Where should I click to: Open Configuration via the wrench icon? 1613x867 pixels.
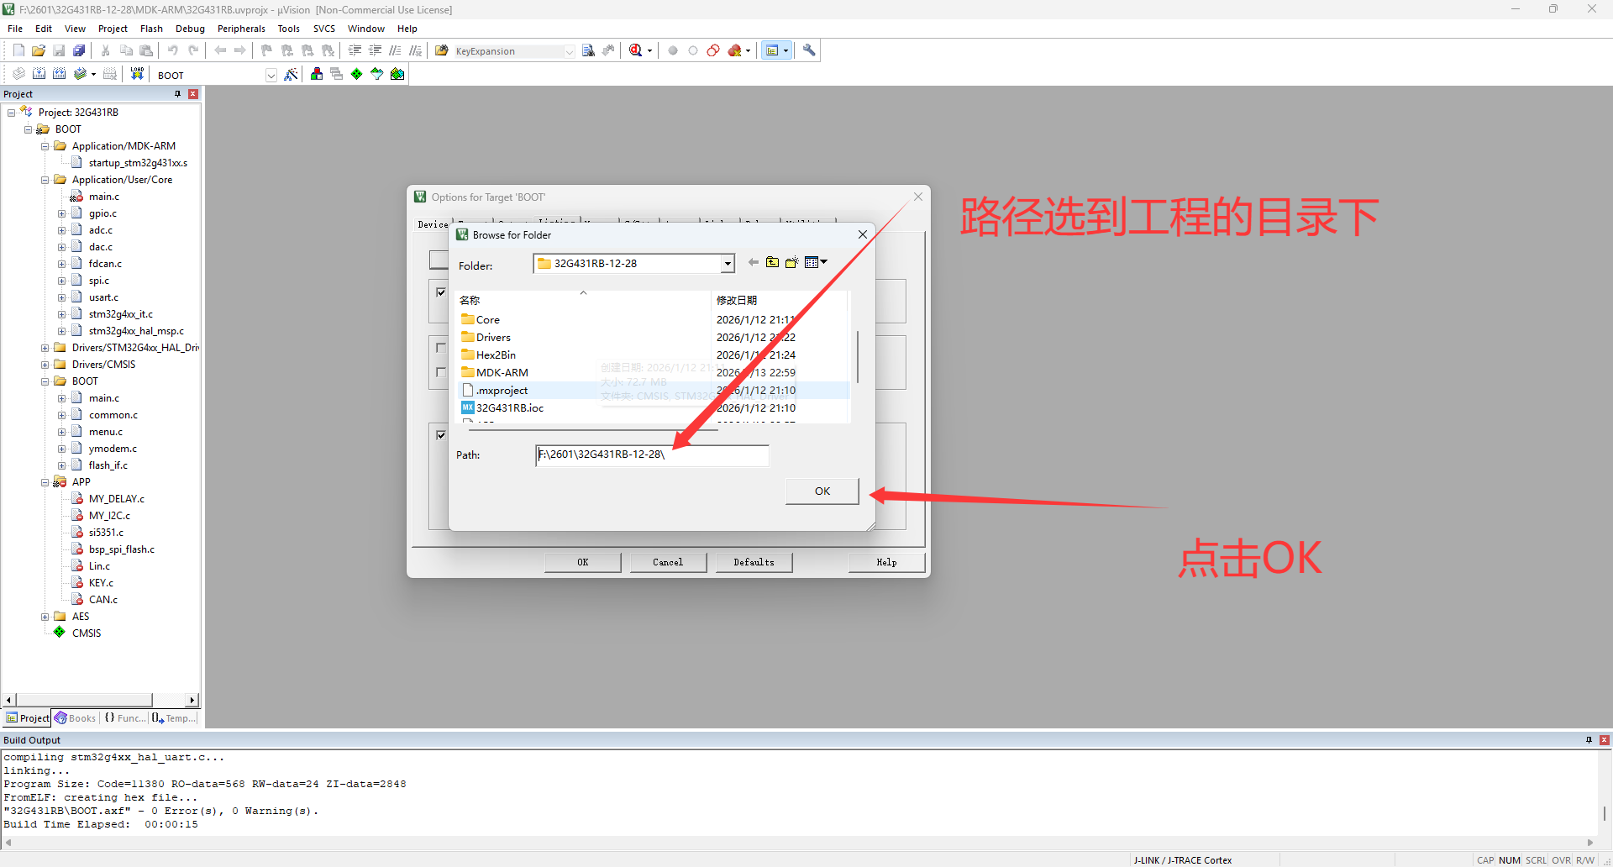(x=809, y=51)
